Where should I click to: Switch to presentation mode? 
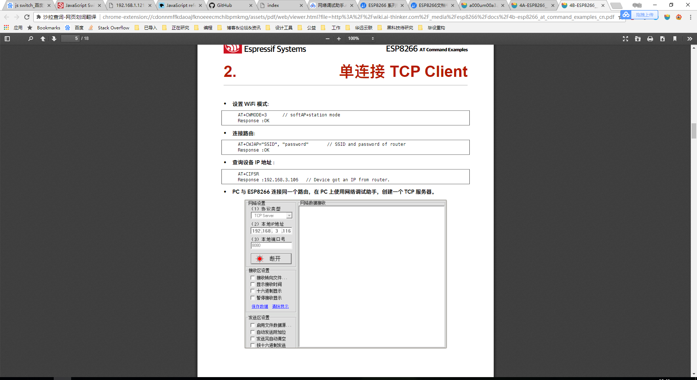point(625,39)
